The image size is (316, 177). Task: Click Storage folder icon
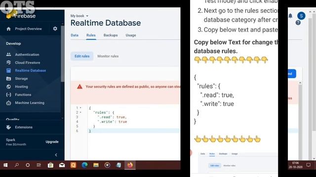point(8,79)
